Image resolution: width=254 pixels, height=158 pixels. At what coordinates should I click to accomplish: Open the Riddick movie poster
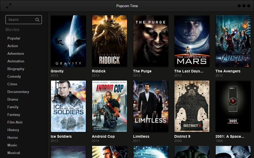coord(109,41)
